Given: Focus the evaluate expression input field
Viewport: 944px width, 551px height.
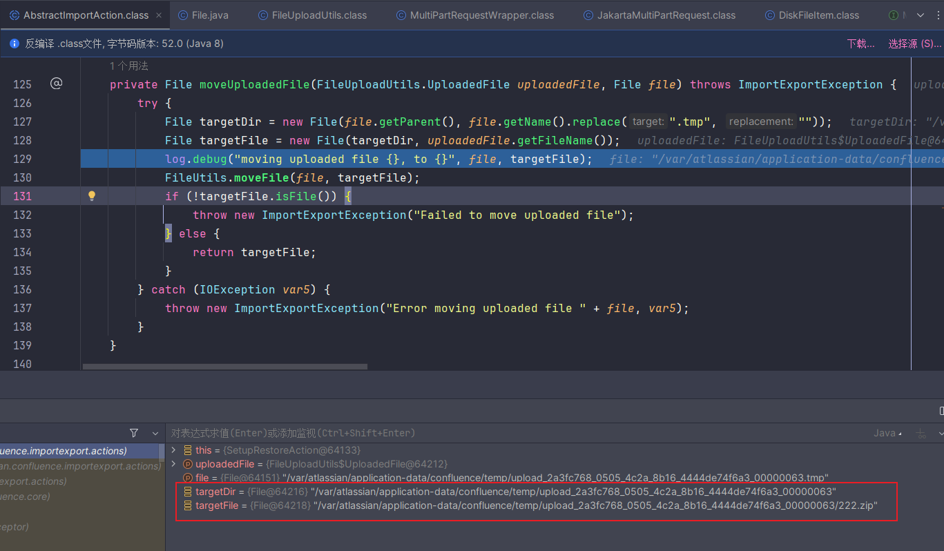Looking at the screenshot, I should [x=518, y=433].
